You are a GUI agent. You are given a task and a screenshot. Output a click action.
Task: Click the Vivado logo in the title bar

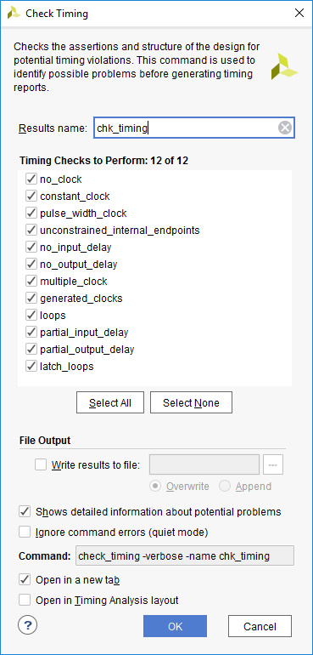14,13
